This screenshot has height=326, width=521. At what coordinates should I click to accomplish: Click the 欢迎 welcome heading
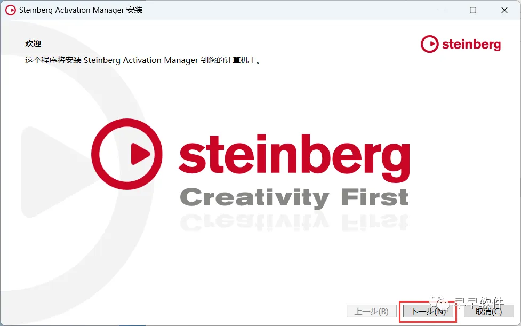tap(33, 44)
